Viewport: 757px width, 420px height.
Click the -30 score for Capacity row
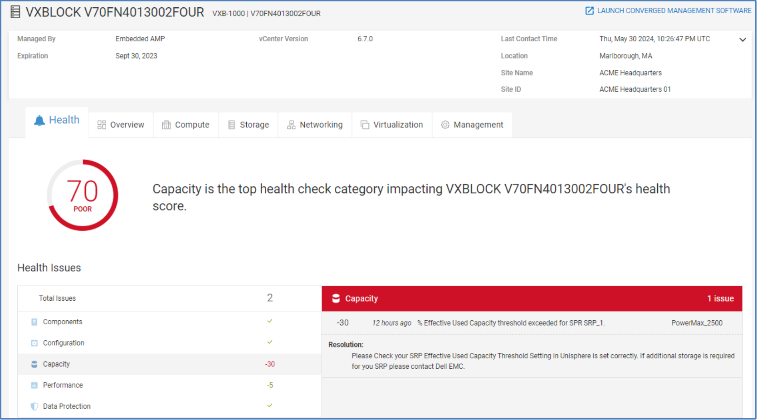point(270,364)
